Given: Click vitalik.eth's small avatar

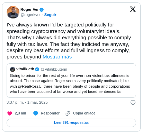Looking at the screenshot, I should pyautogui.click(x=12, y=69).
